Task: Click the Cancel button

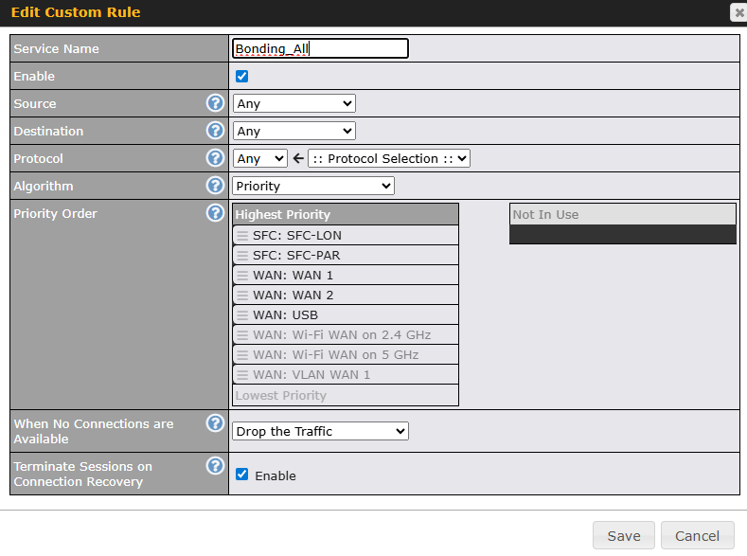Action: tap(697, 535)
